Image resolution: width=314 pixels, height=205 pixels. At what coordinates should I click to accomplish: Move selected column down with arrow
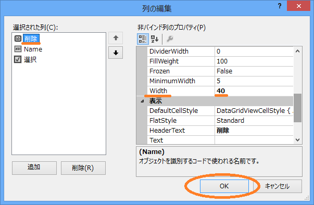[x=116, y=53]
